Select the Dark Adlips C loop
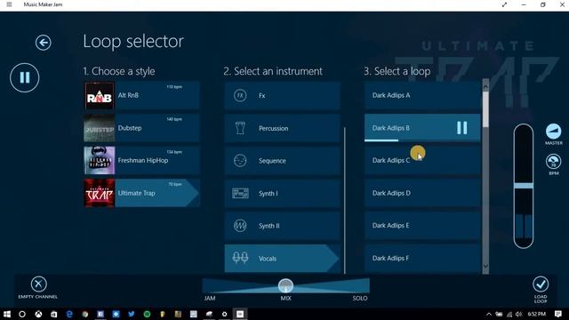Screen dimensions: 569x320 [422, 160]
